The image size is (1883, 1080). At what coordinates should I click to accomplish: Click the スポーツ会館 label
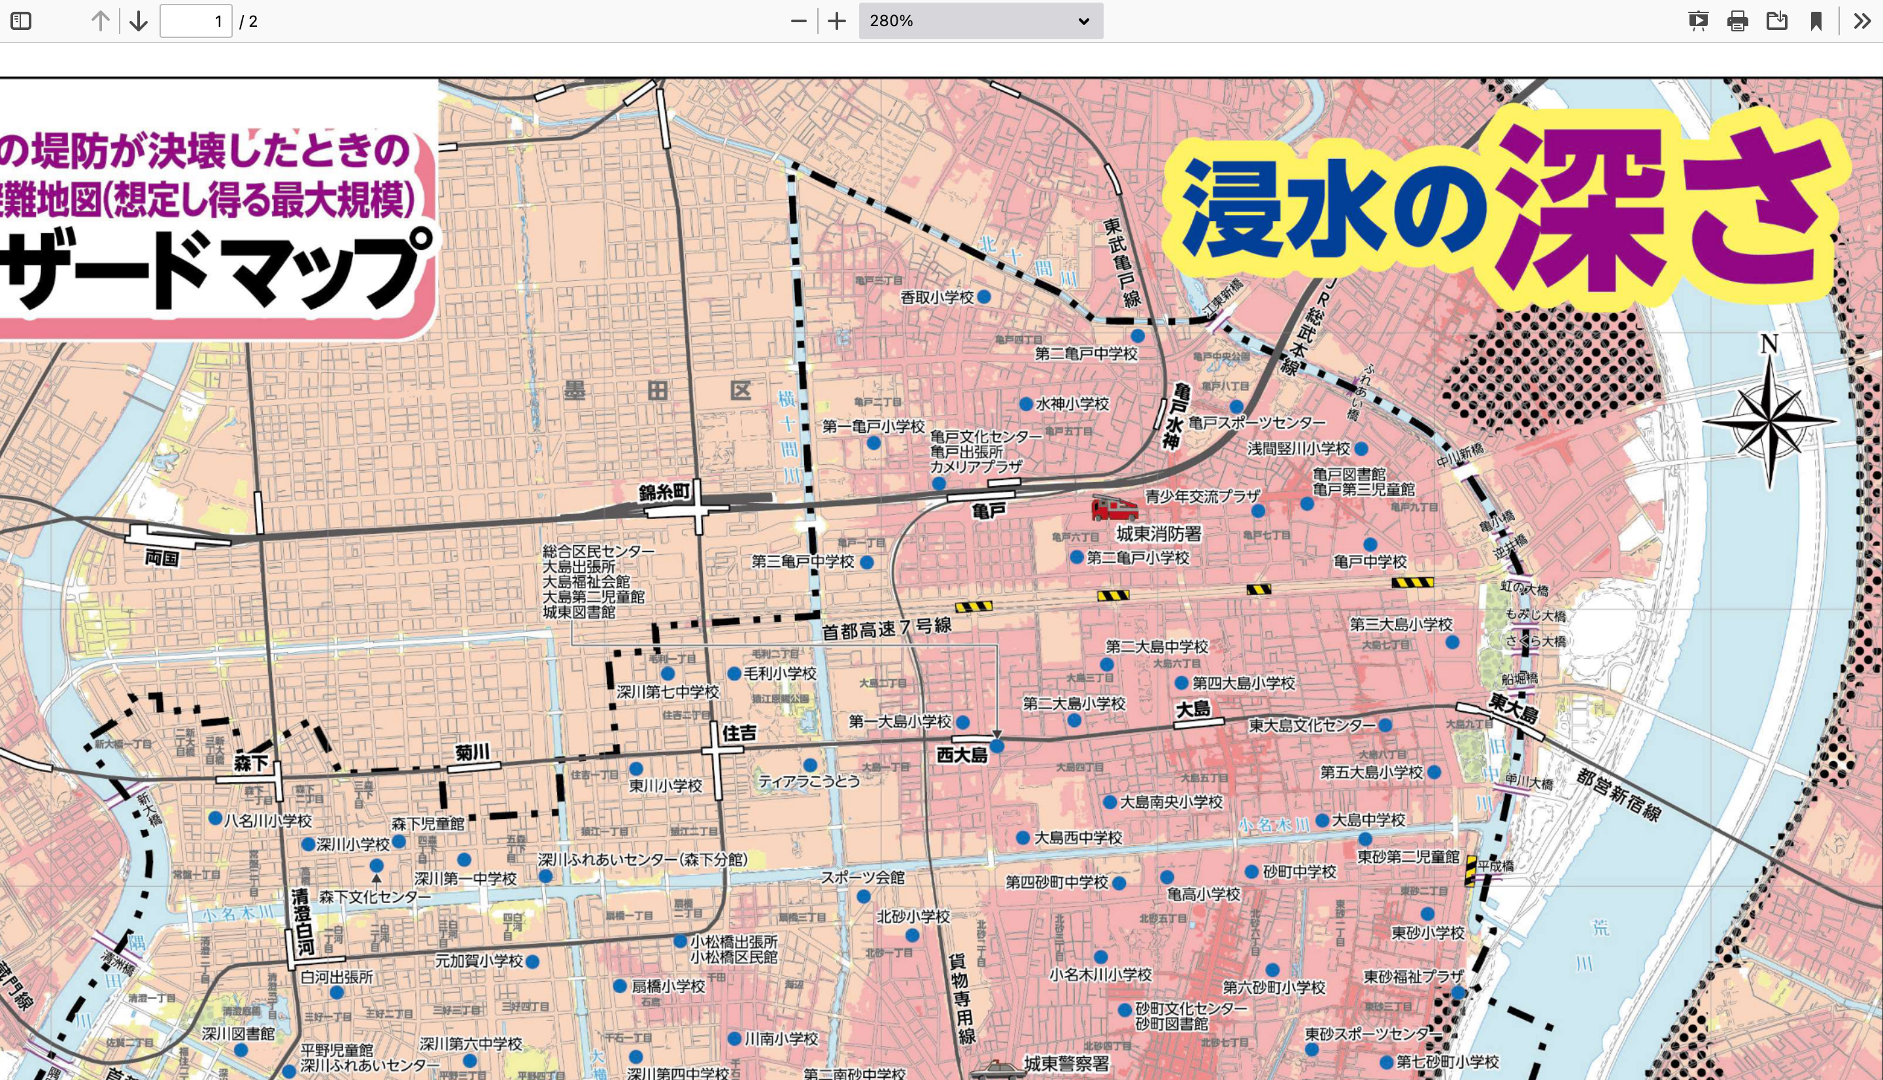tap(862, 877)
